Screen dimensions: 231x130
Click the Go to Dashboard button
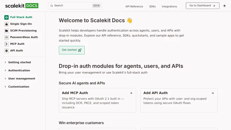click(202, 5)
